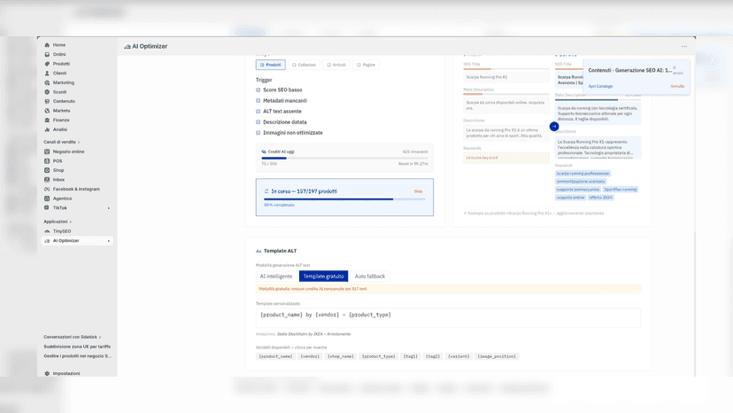Go to Prodotti in the sidebar
Viewport: 733px width, 413px height.
(61, 64)
